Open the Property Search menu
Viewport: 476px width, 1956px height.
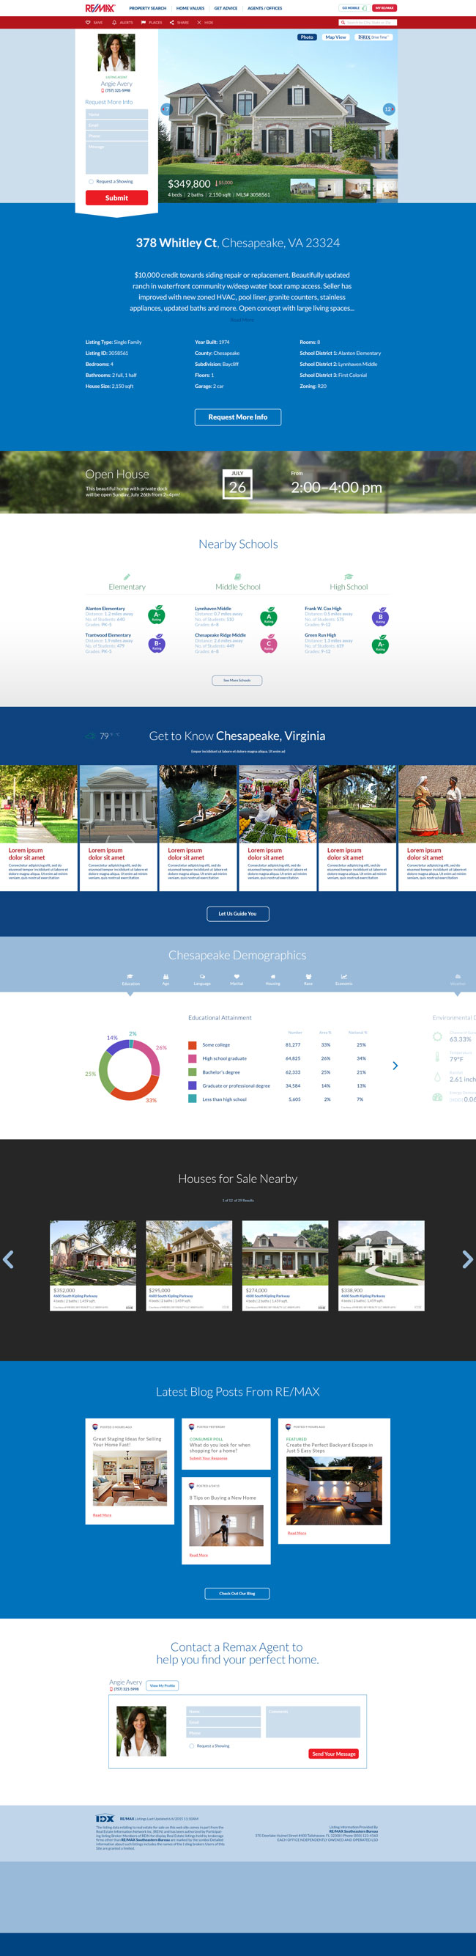click(x=147, y=8)
